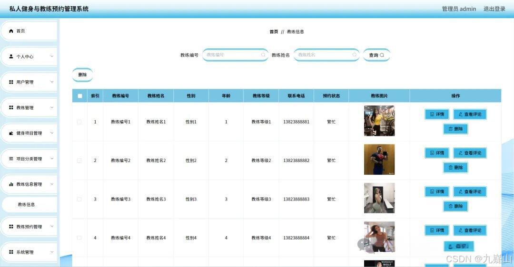
Task: Expand the 项目分类管理 menu chevron
Action: (52, 159)
